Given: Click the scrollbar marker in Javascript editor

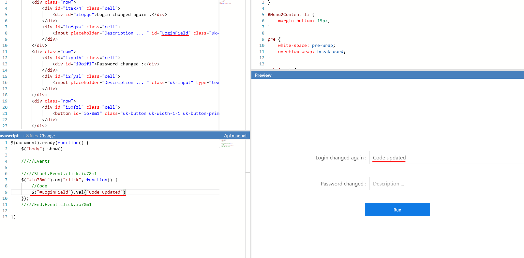Looking at the screenshot, I should (247, 172).
